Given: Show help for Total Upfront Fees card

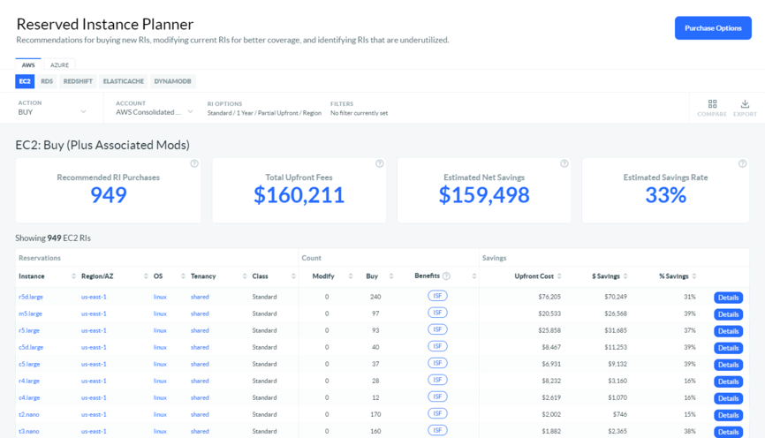Looking at the screenshot, I should click(380, 163).
